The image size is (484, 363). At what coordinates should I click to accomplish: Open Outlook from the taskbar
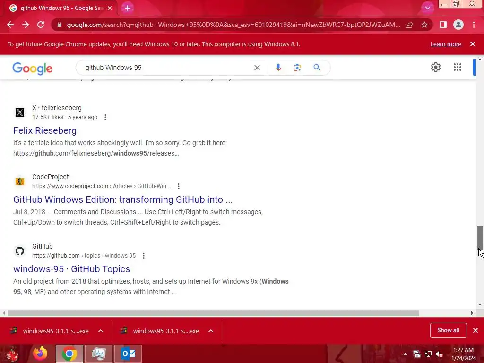(128, 354)
